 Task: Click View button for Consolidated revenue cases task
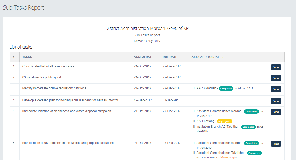[276, 67]
